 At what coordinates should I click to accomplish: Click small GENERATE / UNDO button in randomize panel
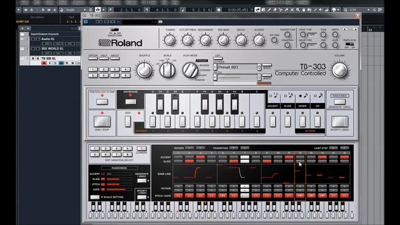[x=142, y=181]
